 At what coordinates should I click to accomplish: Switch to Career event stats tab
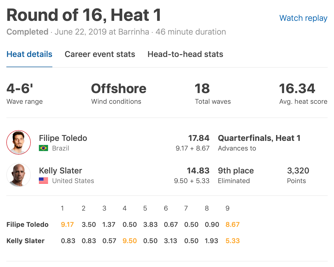(x=100, y=54)
